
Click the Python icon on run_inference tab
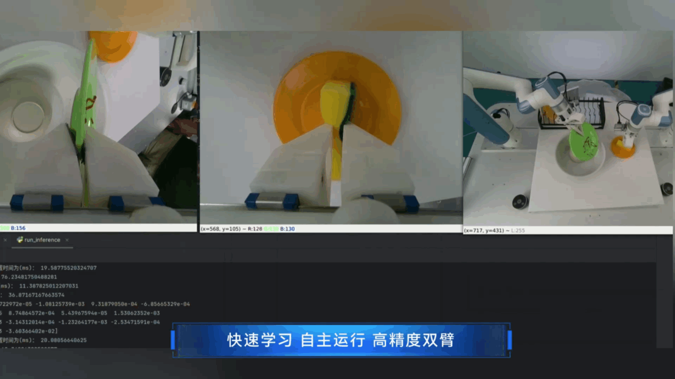point(20,240)
